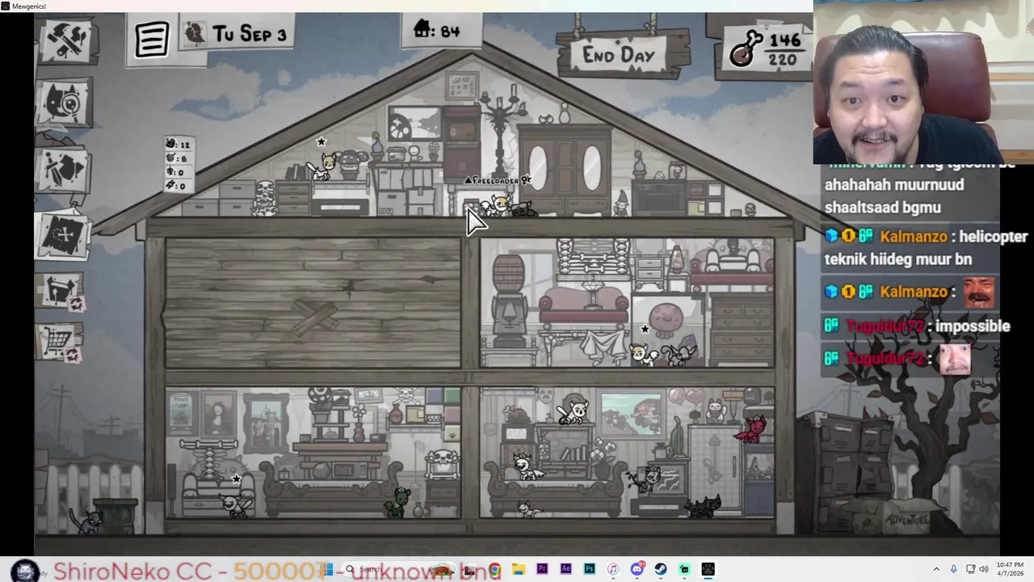The width and height of the screenshot is (1034, 582).
Task: Open the music app in taskbar
Action: (x=613, y=569)
